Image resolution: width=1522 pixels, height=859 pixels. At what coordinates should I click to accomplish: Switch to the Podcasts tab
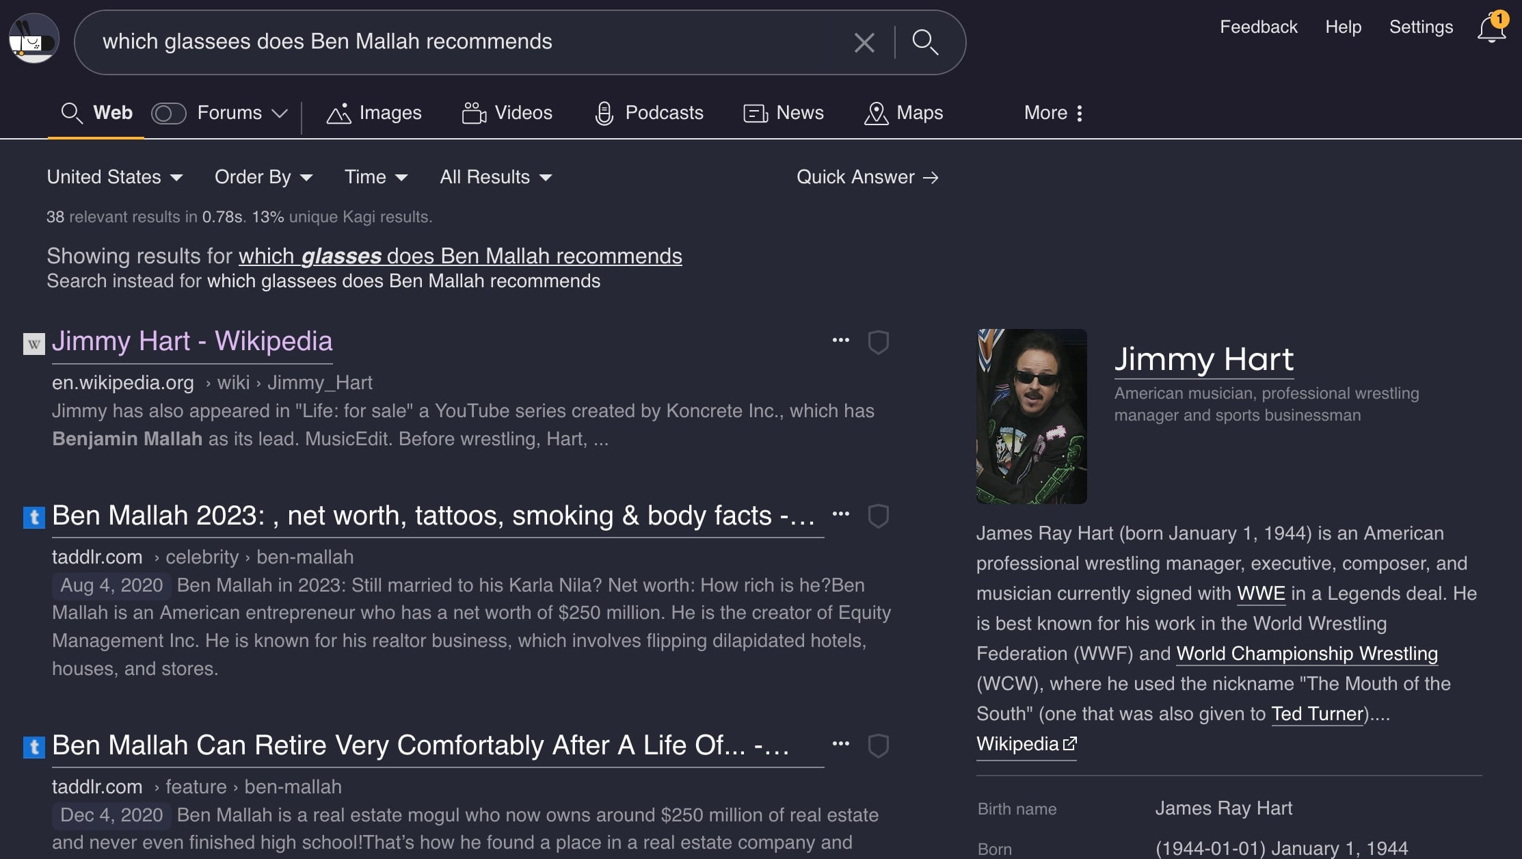point(649,113)
